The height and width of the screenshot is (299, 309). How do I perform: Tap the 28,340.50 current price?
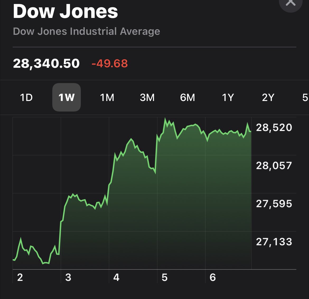point(46,64)
